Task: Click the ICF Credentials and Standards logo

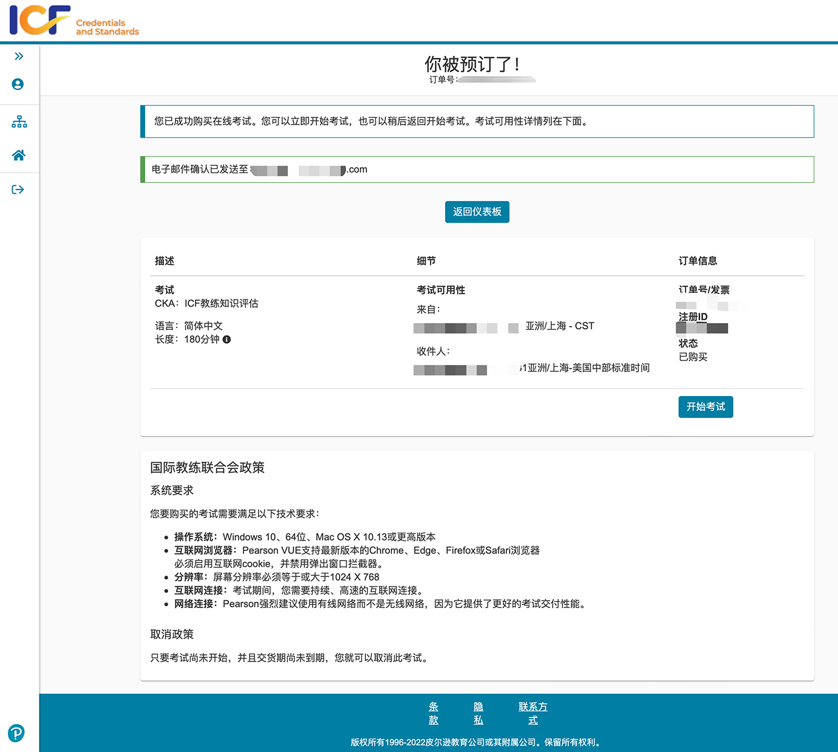Action: click(x=74, y=21)
